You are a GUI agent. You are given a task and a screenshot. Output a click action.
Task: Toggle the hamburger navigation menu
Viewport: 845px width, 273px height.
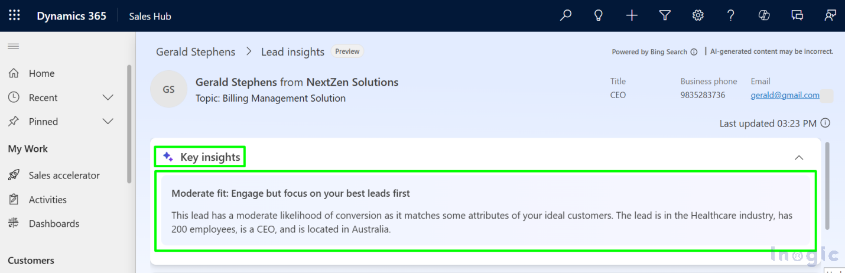[x=13, y=46]
